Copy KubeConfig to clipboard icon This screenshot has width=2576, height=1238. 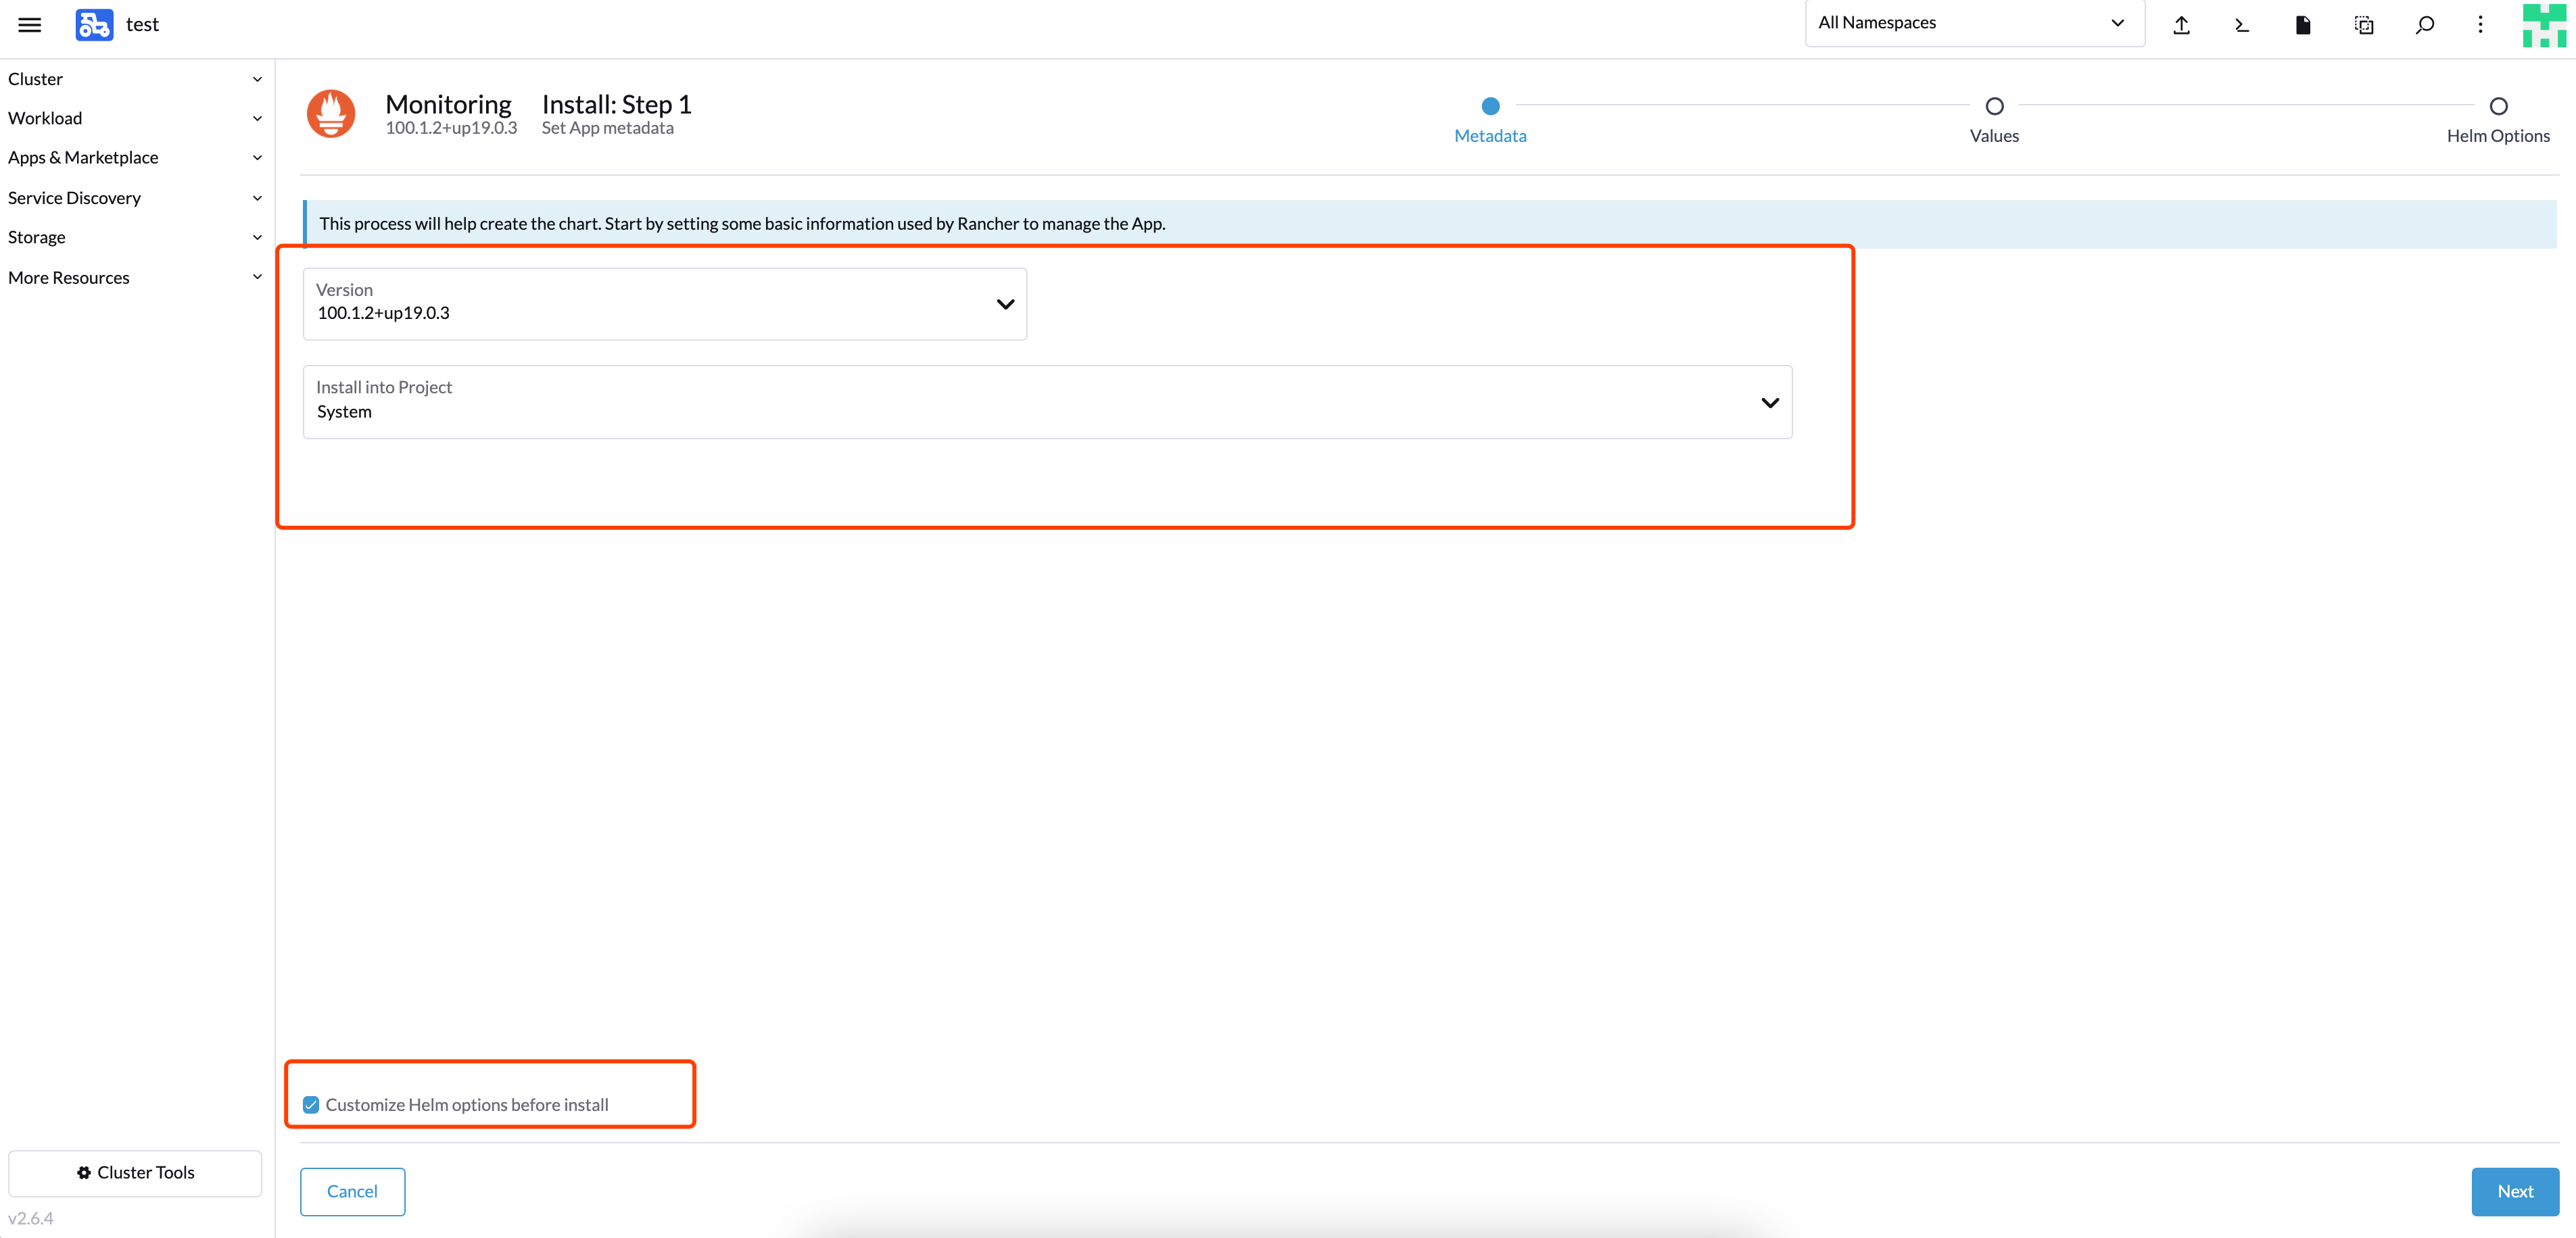[2363, 25]
